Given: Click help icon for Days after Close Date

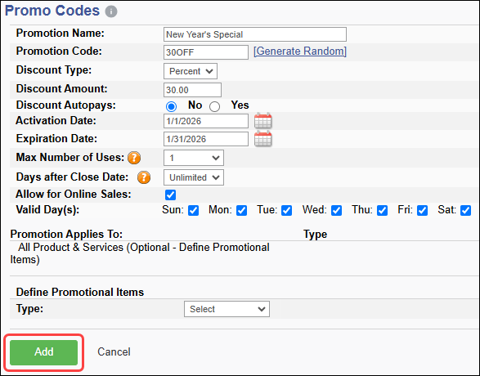Looking at the screenshot, I should [x=144, y=177].
